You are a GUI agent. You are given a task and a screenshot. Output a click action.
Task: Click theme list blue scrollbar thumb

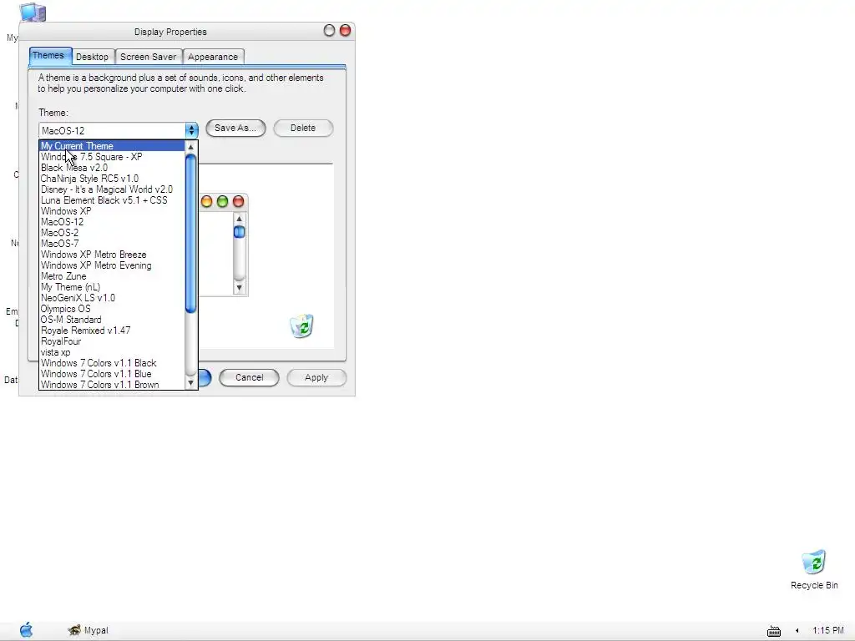[191, 234]
